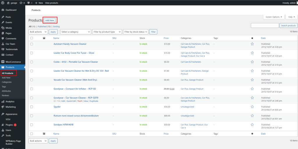The image size is (298, 149).
Task: Click the image column icon in table header
Action: click(44, 38)
